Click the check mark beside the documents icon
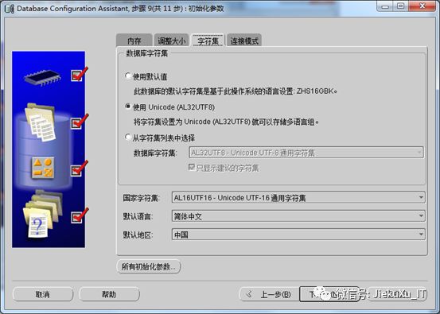The width and height of the screenshot is (440, 314). pos(79,122)
